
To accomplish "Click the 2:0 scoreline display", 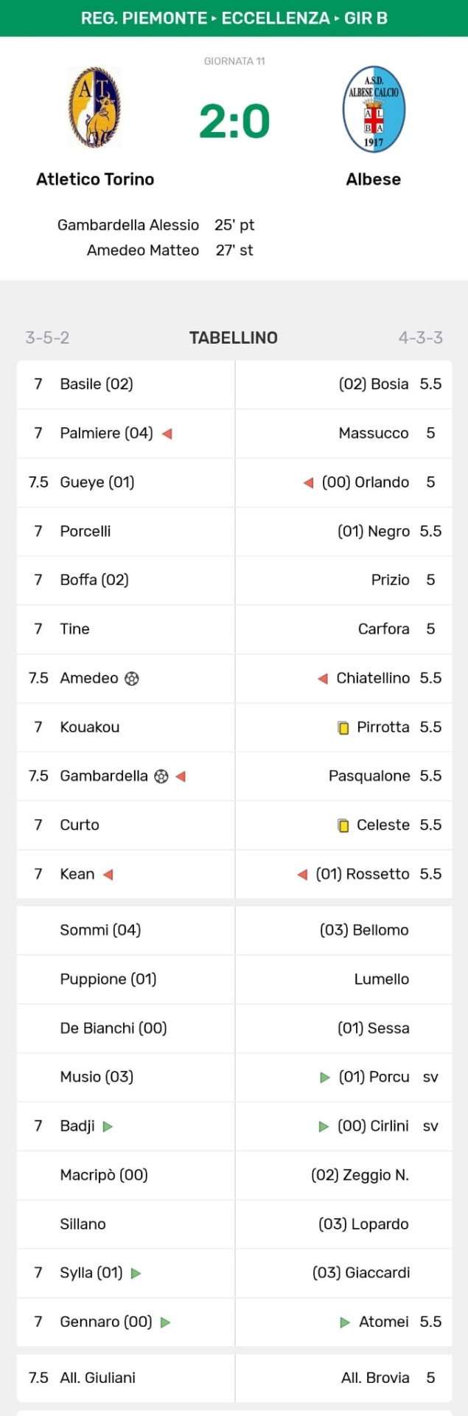I will (x=234, y=118).
